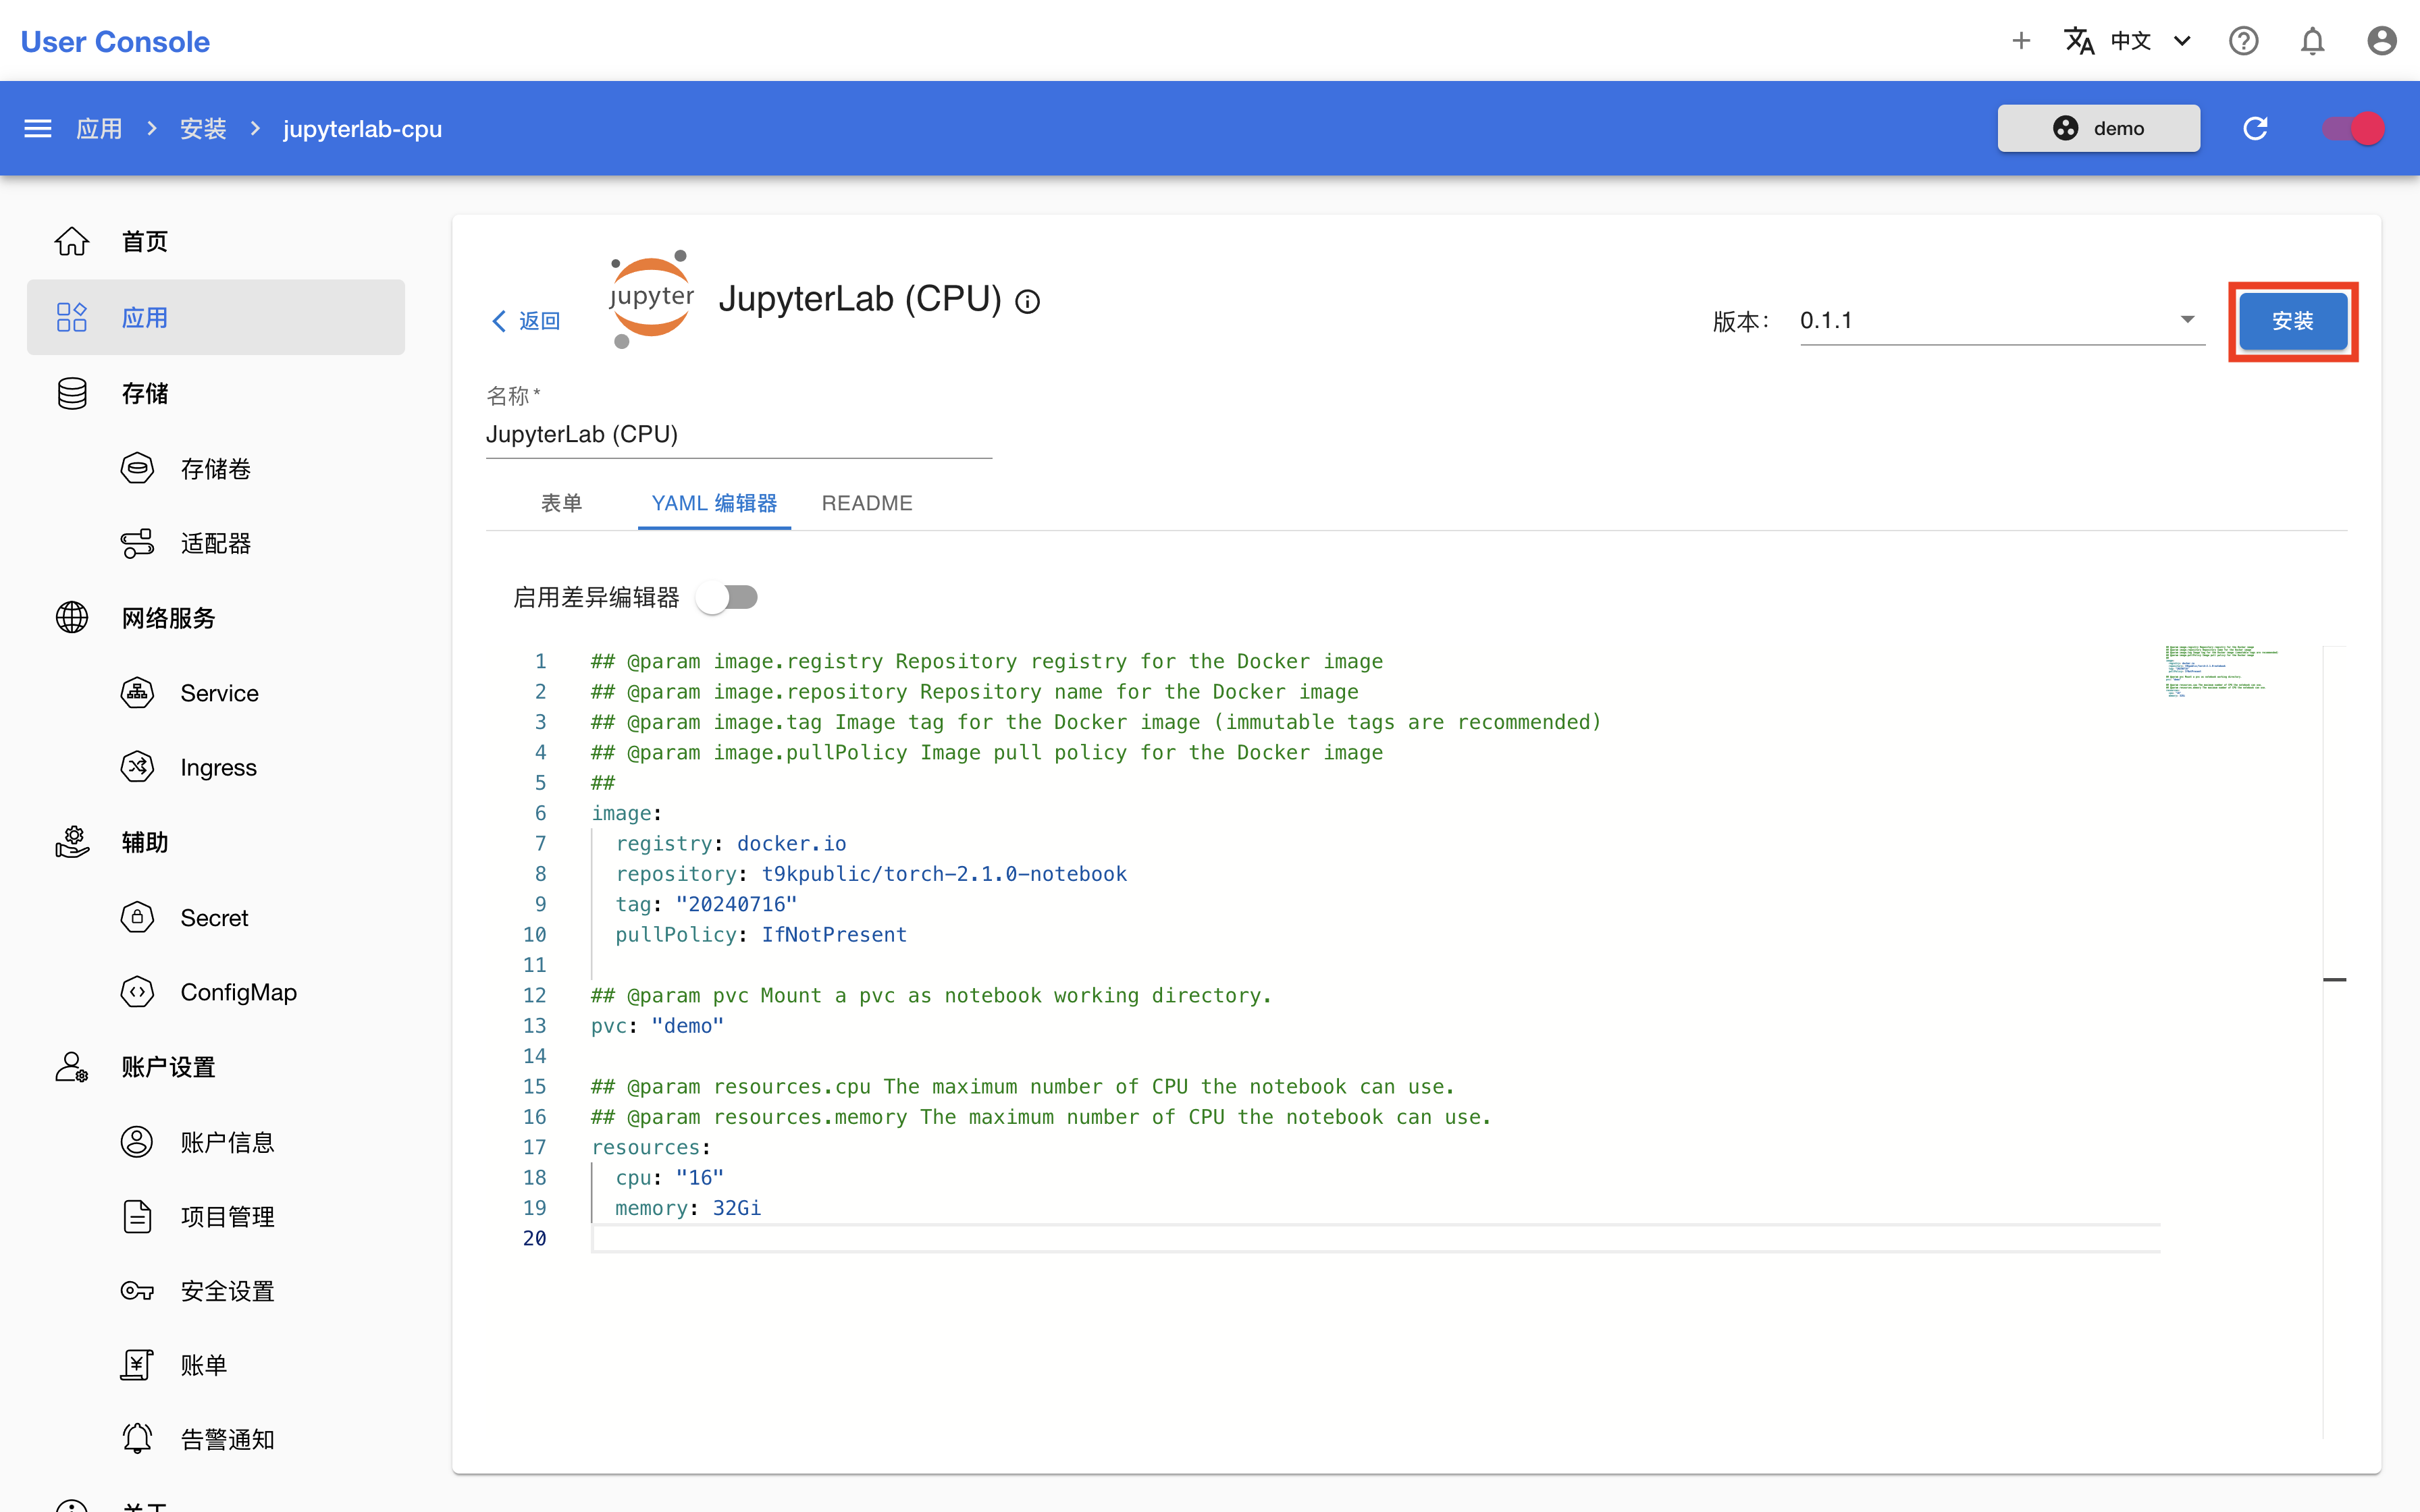
Task: Click the refresh icon in blue bar
Action: pyautogui.click(x=2255, y=128)
